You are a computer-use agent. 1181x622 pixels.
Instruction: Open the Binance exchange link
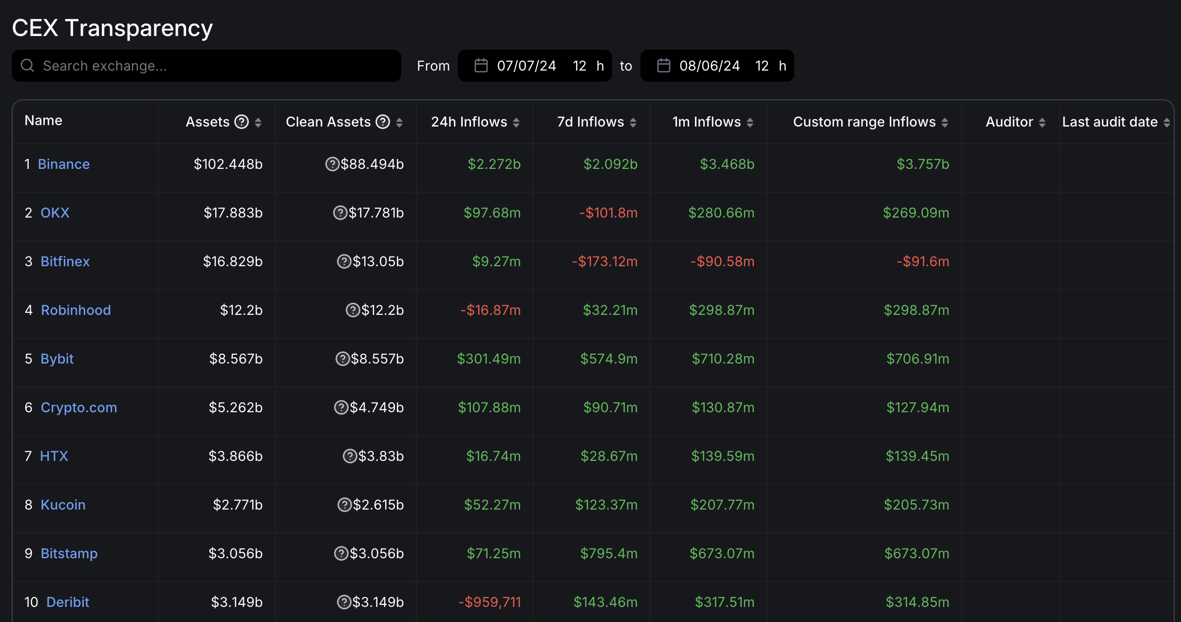click(64, 164)
